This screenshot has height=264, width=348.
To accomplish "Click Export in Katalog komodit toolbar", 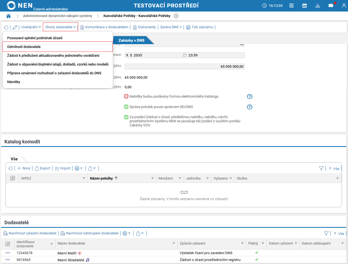I will coord(43,168).
